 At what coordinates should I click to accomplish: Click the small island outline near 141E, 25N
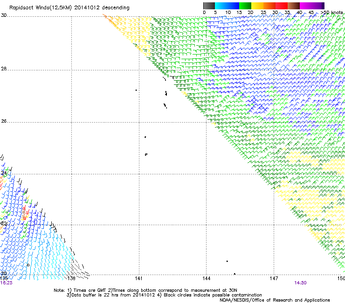tap(146, 154)
